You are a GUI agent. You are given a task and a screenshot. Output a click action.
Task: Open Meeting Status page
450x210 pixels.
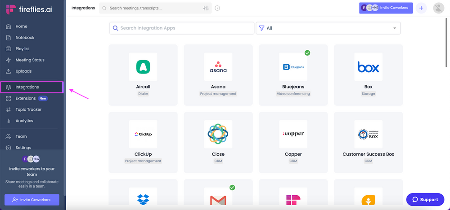30,60
